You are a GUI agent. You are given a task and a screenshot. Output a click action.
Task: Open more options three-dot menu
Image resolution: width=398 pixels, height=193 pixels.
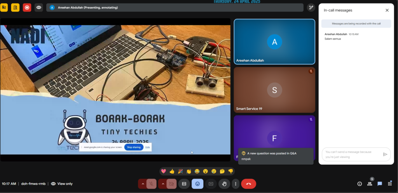(236, 184)
